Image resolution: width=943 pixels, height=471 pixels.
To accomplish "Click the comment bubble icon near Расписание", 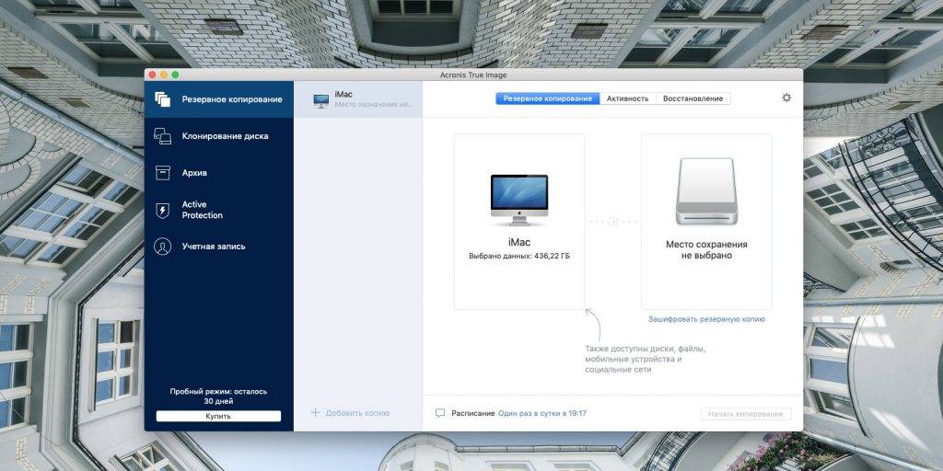I will 440,413.
